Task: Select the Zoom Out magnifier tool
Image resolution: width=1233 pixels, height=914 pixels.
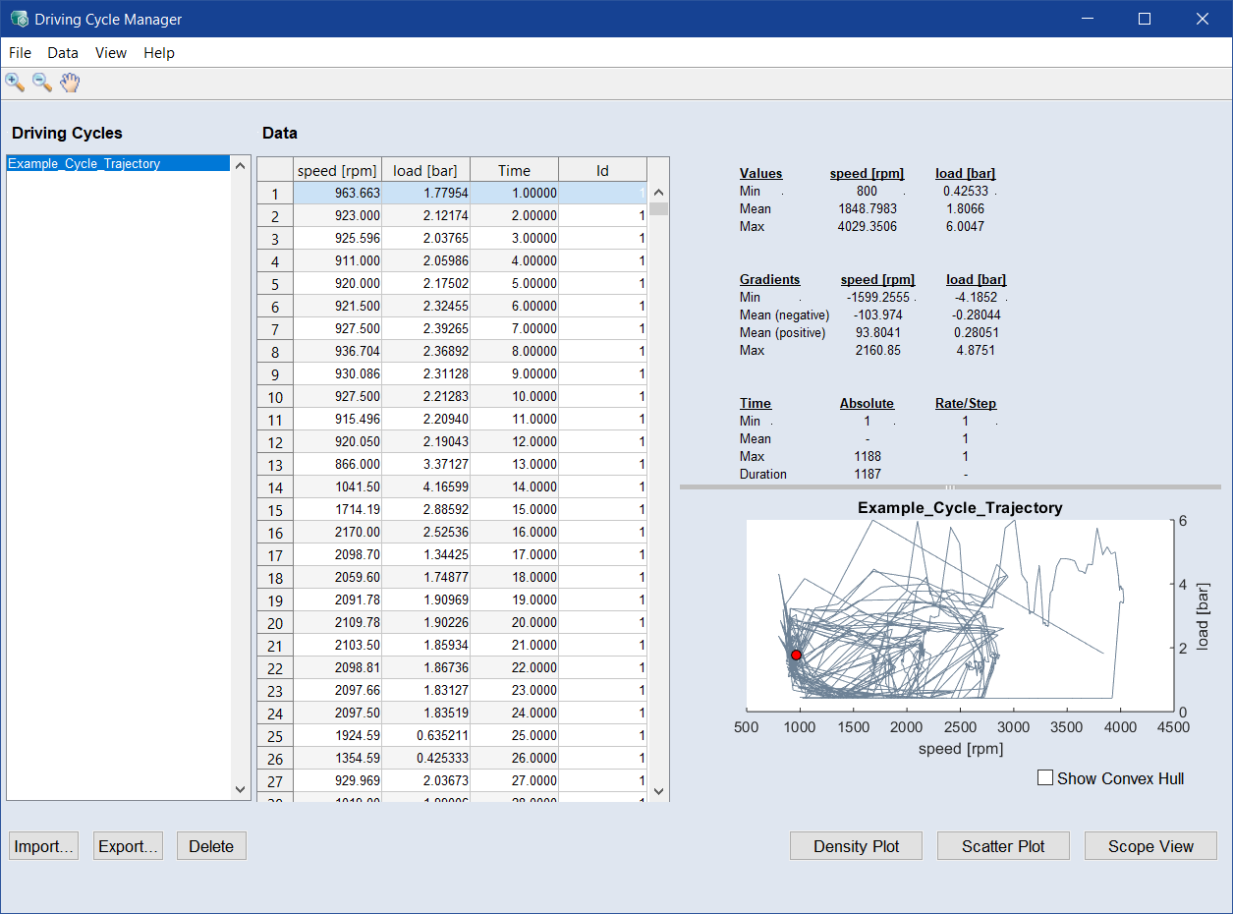Action: coord(42,83)
